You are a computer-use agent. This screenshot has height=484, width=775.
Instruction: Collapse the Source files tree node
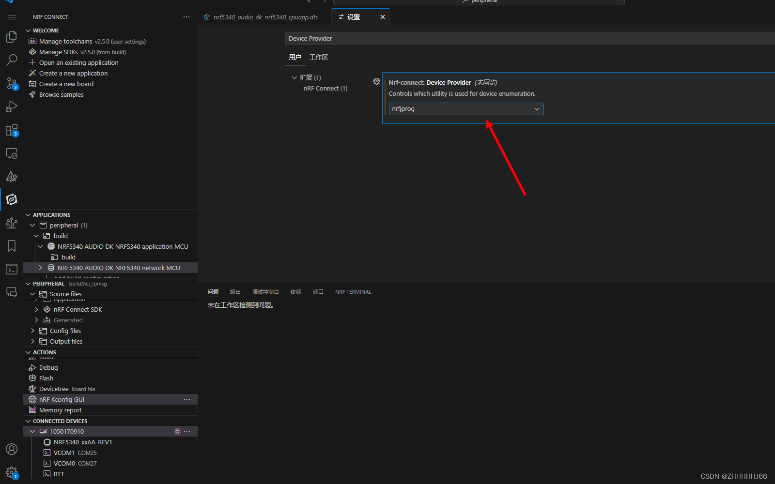pyautogui.click(x=32, y=294)
